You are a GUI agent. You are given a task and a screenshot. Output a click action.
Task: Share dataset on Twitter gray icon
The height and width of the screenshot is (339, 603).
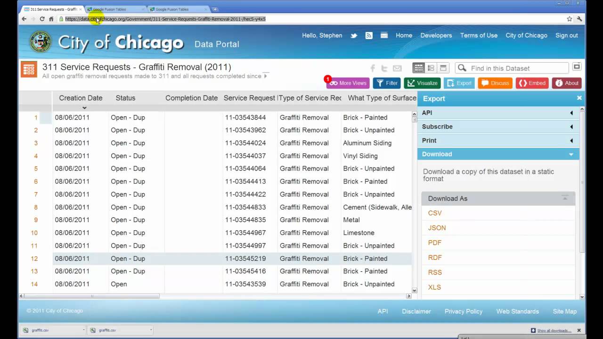[384, 68]
